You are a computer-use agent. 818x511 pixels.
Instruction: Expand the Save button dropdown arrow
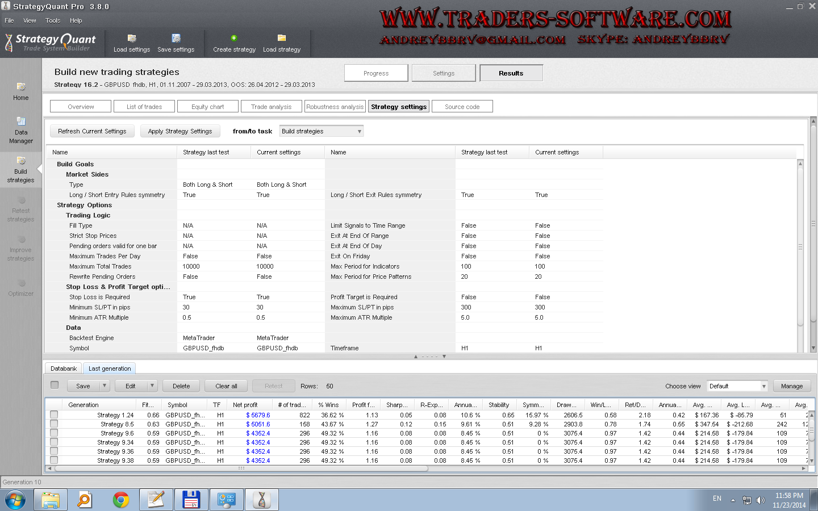(105, 386)
